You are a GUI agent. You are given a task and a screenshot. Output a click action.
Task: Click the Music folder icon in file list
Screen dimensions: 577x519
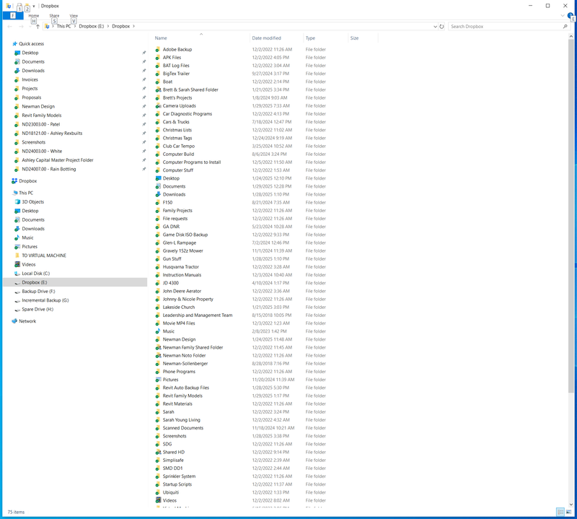tap(158, 331)
